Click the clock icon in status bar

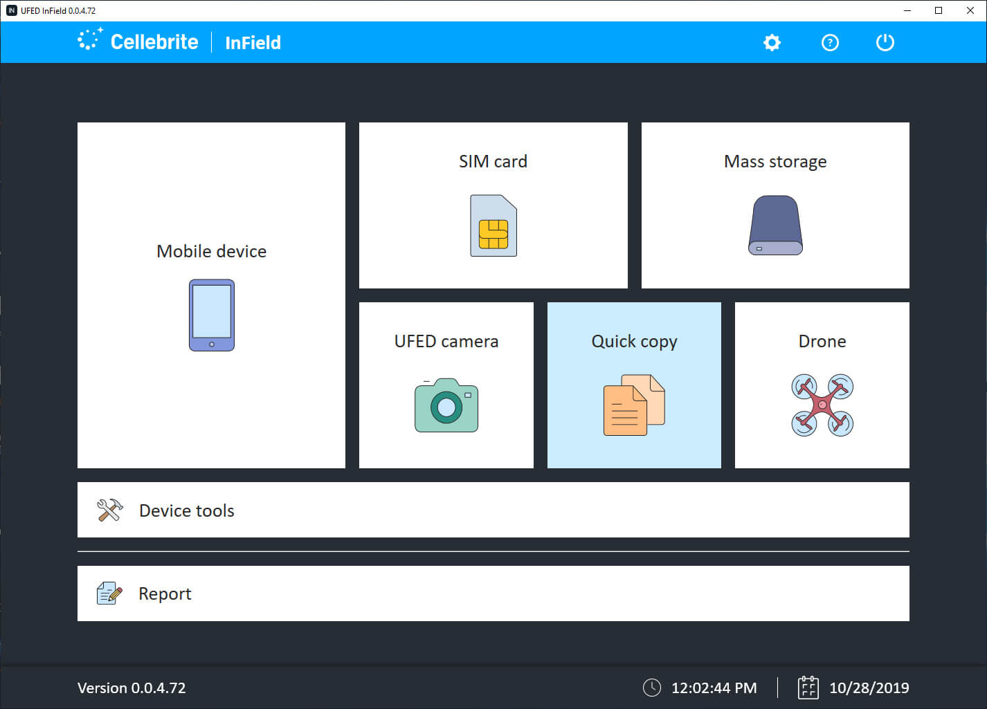click(652, 687)
